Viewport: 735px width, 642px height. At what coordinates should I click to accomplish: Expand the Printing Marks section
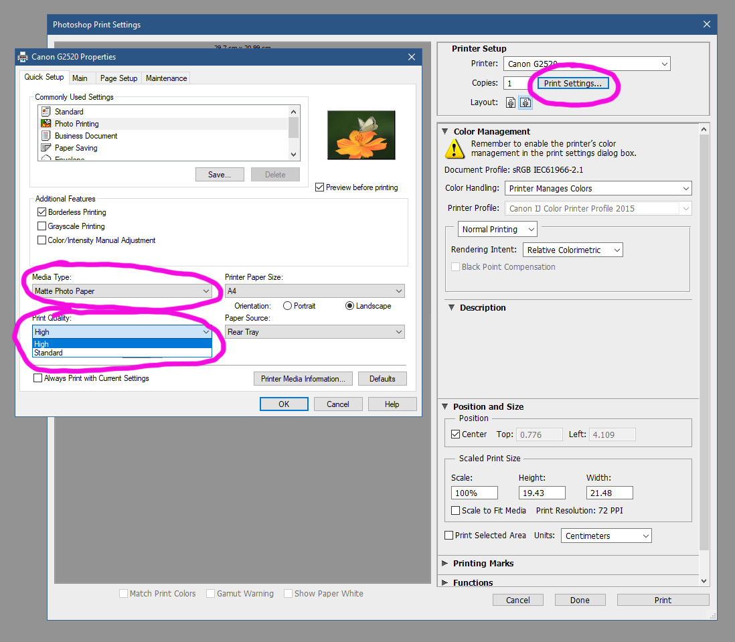point(445,564)
